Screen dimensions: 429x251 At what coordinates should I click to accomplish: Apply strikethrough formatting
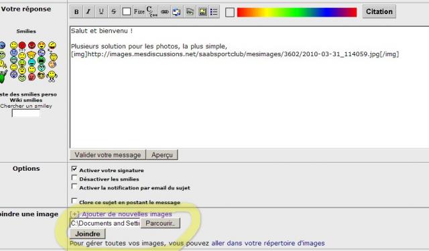coord(113,12)
